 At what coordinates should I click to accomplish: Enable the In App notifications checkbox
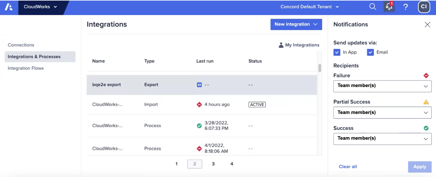337,52
